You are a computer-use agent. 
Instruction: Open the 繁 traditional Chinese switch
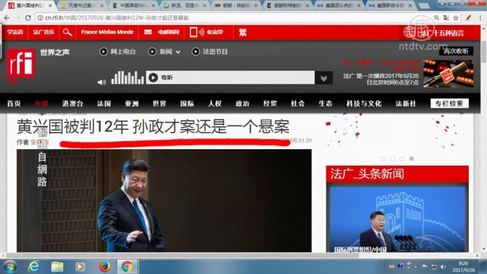[242, 32]
